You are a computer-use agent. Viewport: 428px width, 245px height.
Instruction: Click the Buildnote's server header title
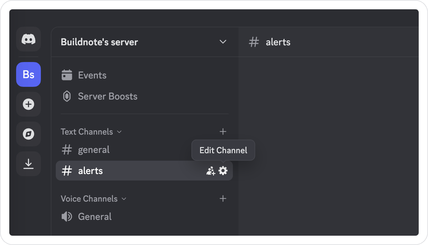click(x=99, y=42)
